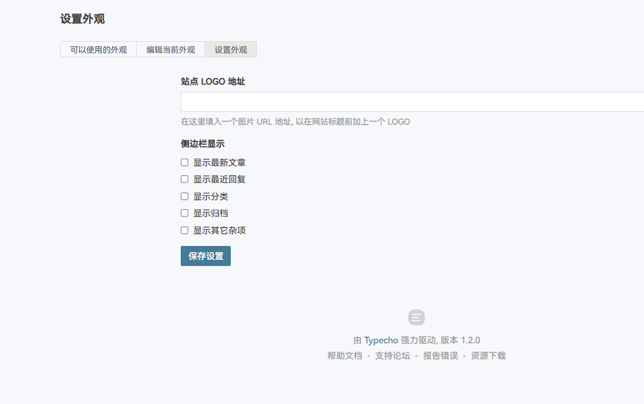Switch to the 可以使用的外观 tab
The width and height of the screenshot is (644, 404).
(98, 50)
